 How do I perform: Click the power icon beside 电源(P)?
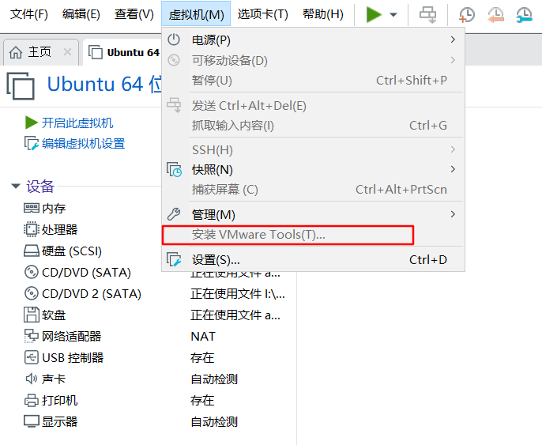pyautogui.click(x=174, y=40)
